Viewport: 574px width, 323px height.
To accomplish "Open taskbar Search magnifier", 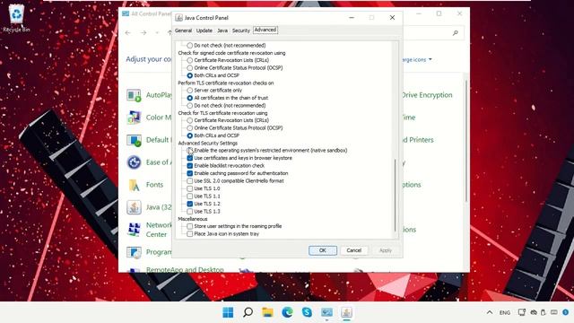I will [x=248, y=312].
